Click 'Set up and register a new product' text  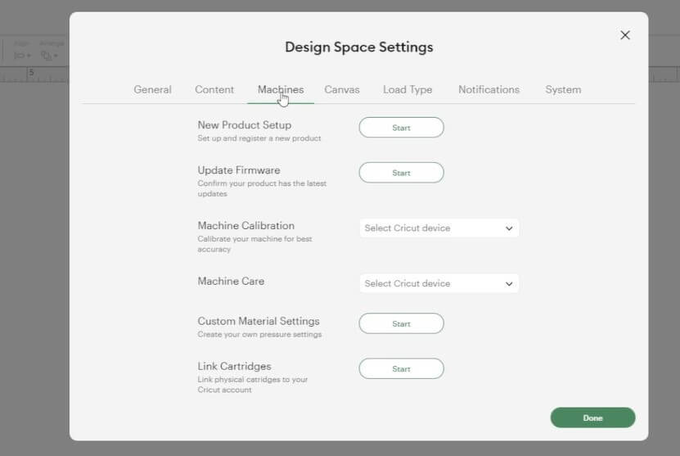coord(259,138)
